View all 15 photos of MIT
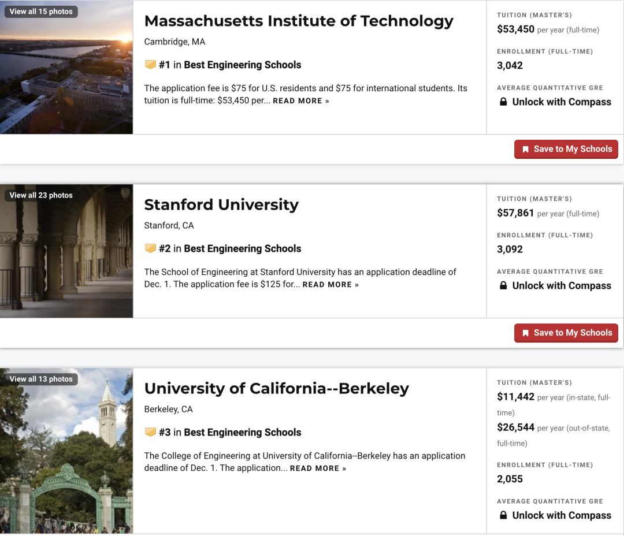This screenshot has height=536, width=624. (x=41, y=12)
